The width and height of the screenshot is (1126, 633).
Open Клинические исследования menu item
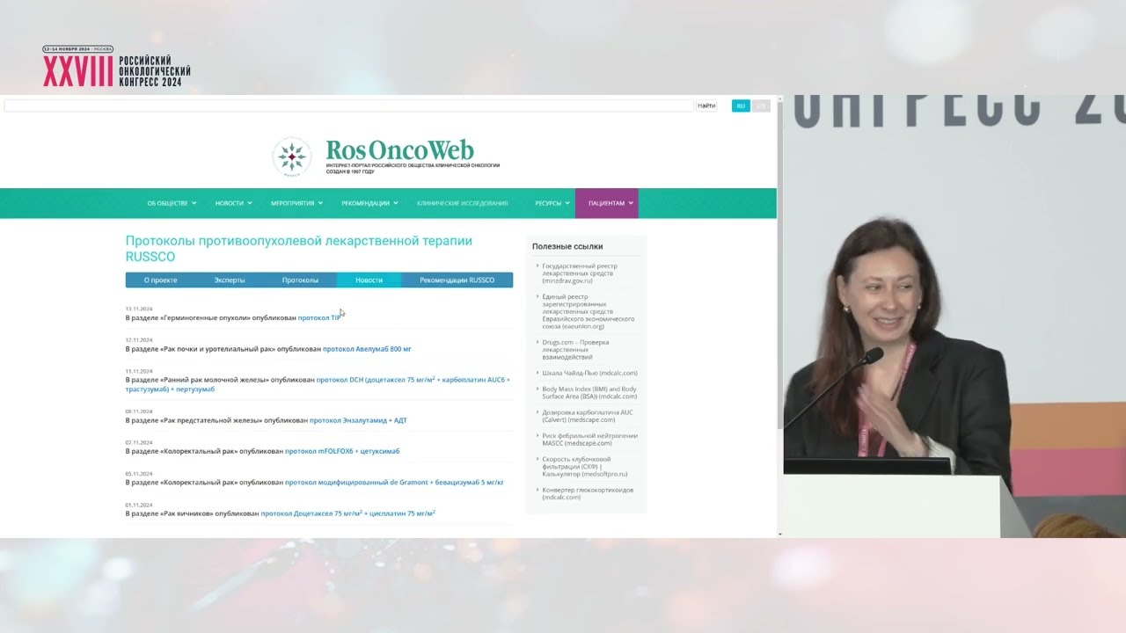coord(462,203)
